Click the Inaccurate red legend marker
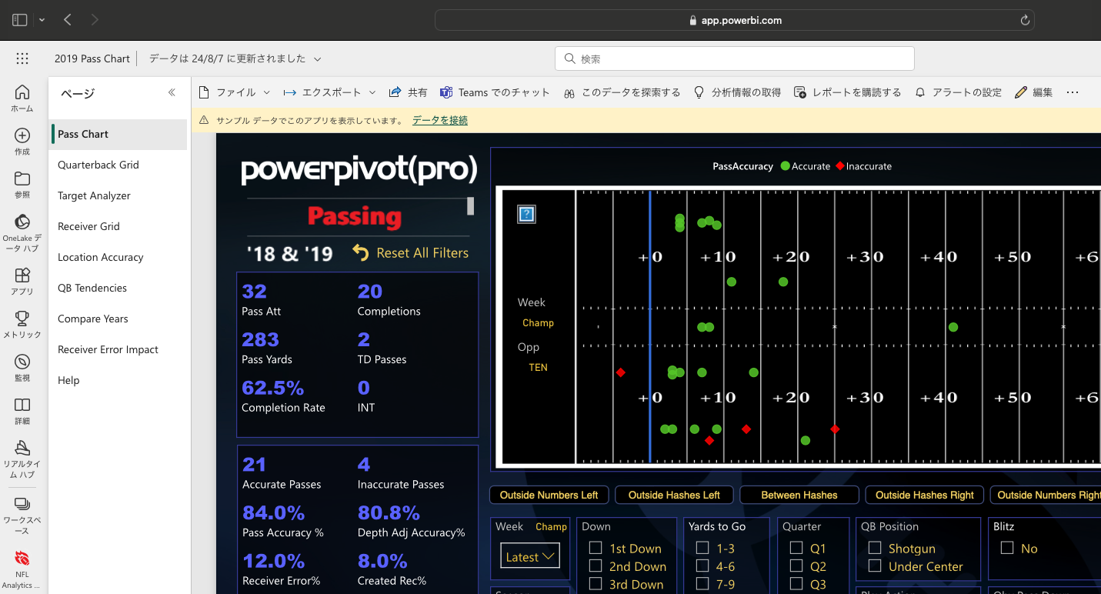Screen dimensions: 1101x594 [x=840, y=166]
